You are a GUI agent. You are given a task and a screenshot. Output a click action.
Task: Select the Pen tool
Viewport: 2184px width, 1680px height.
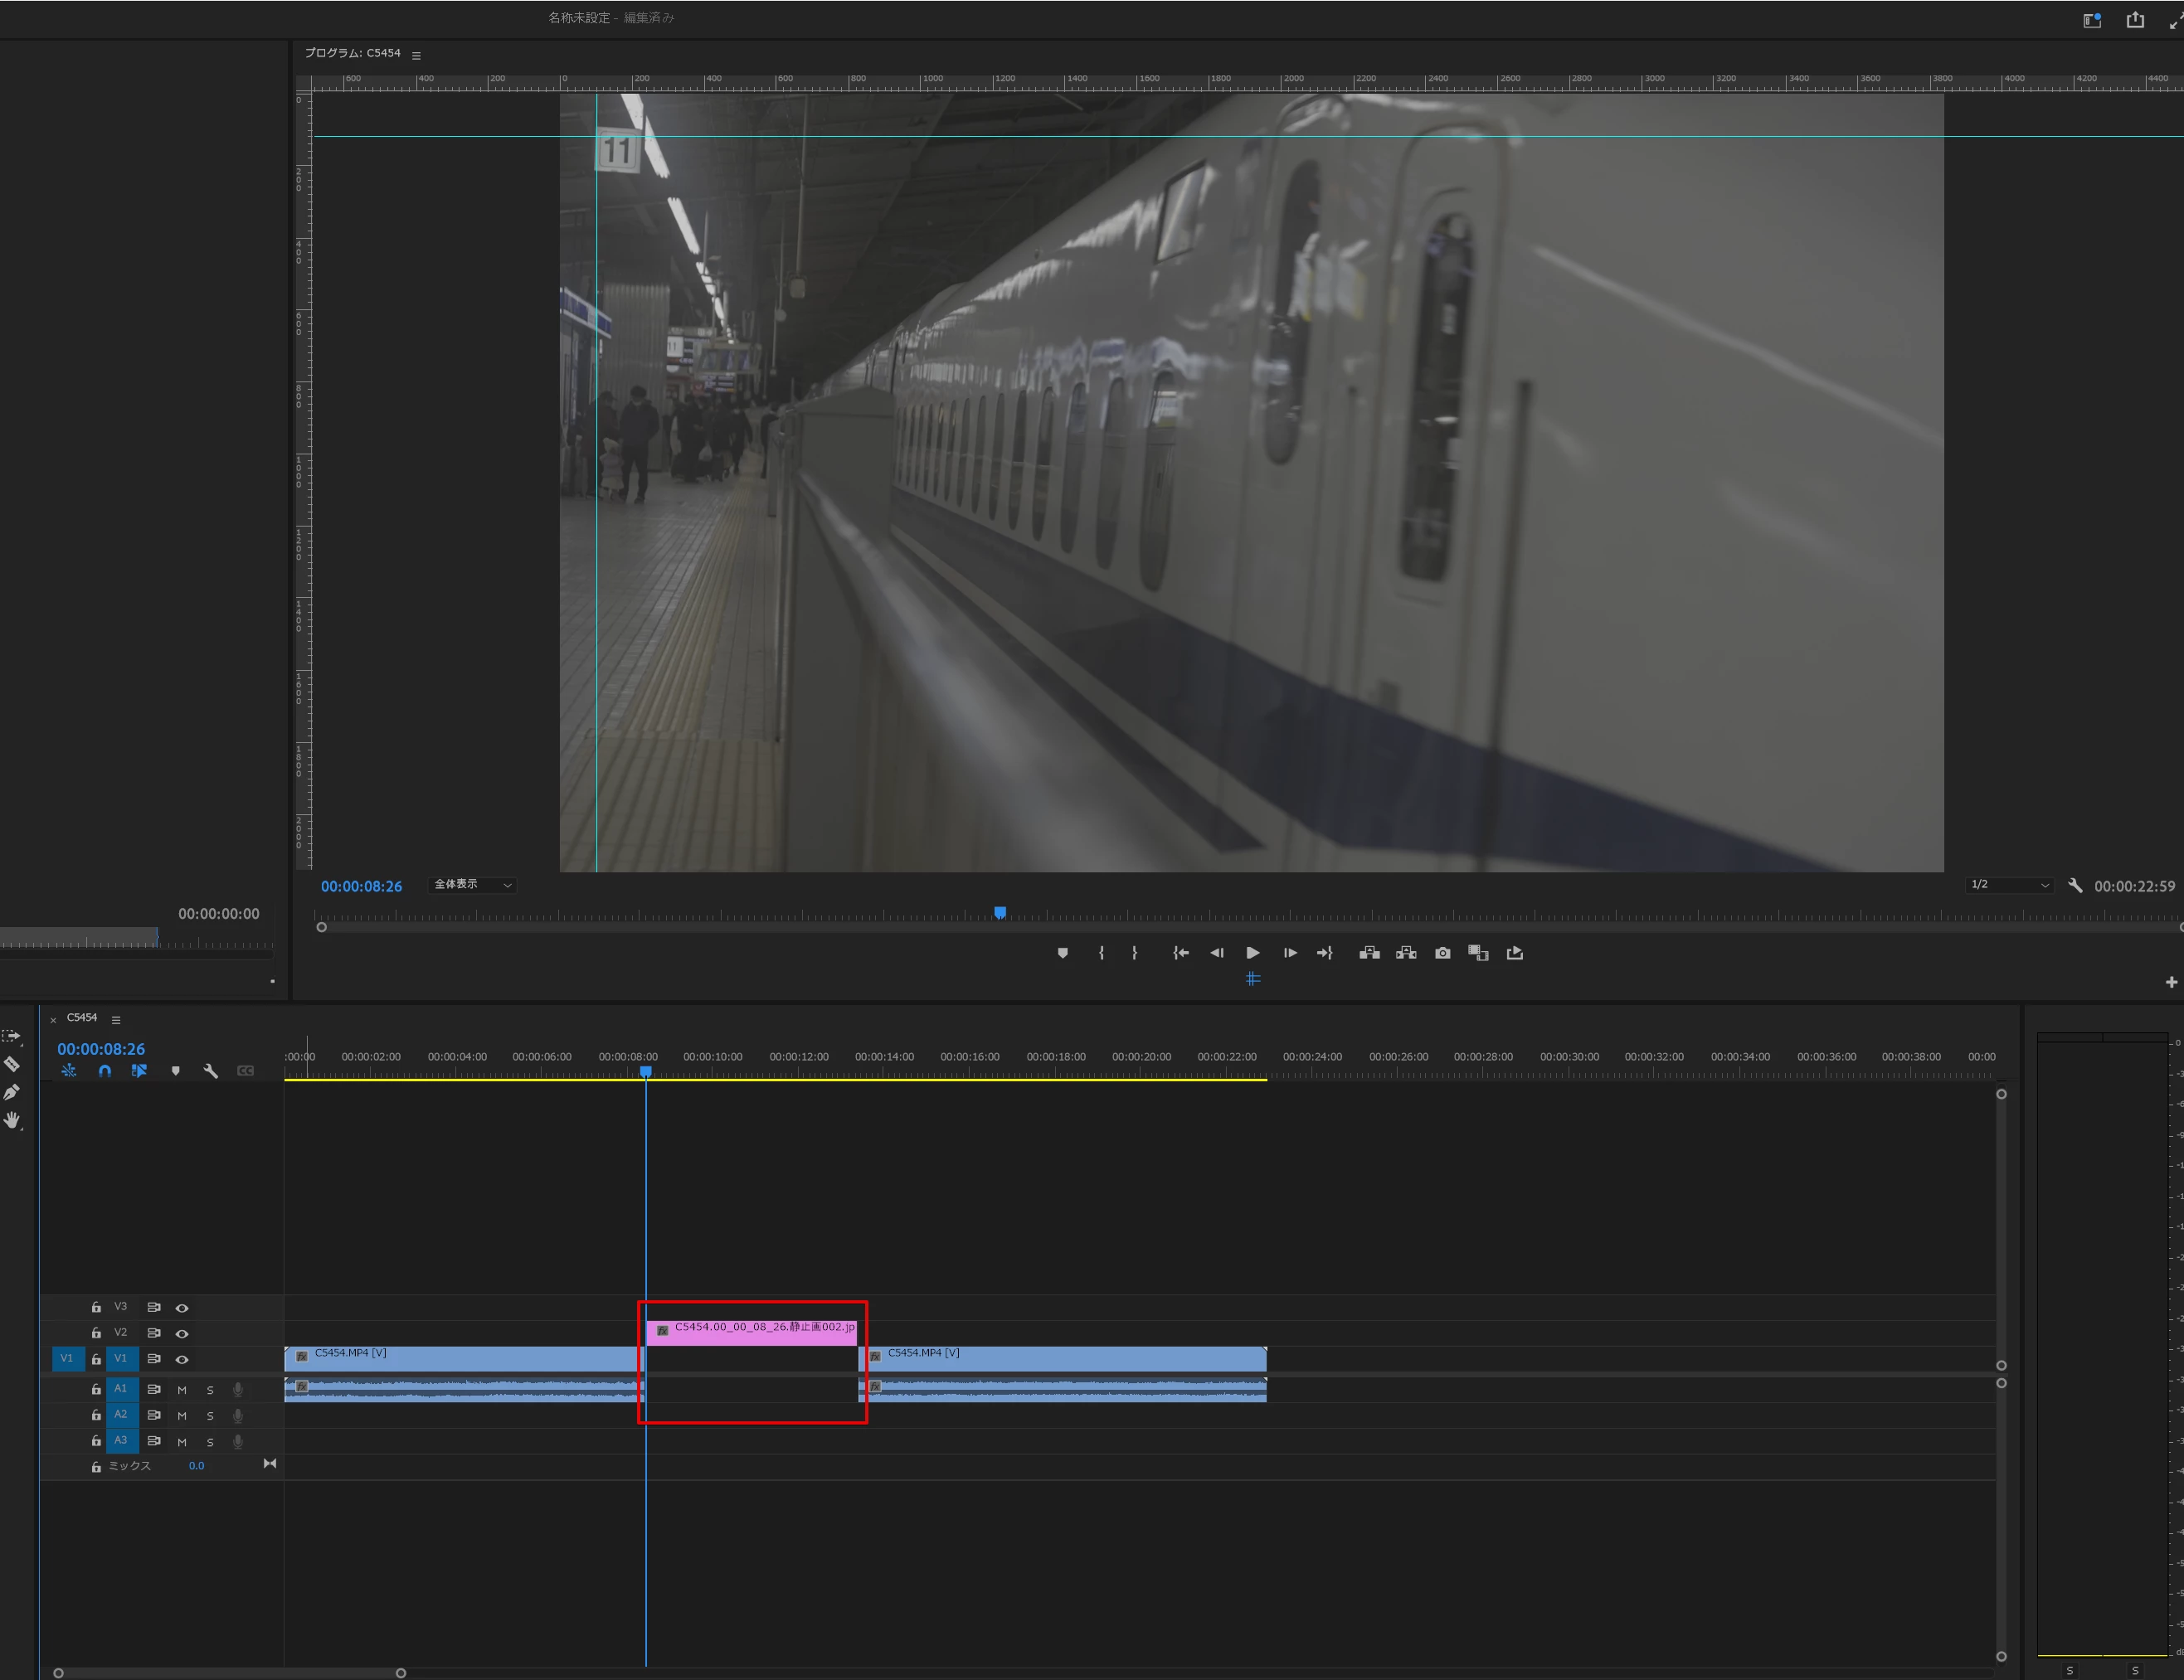click(12, 1091)
